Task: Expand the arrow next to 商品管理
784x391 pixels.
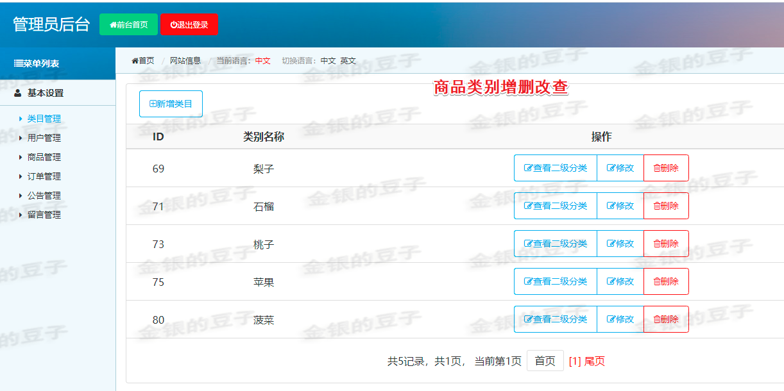Action: point(21,157)
